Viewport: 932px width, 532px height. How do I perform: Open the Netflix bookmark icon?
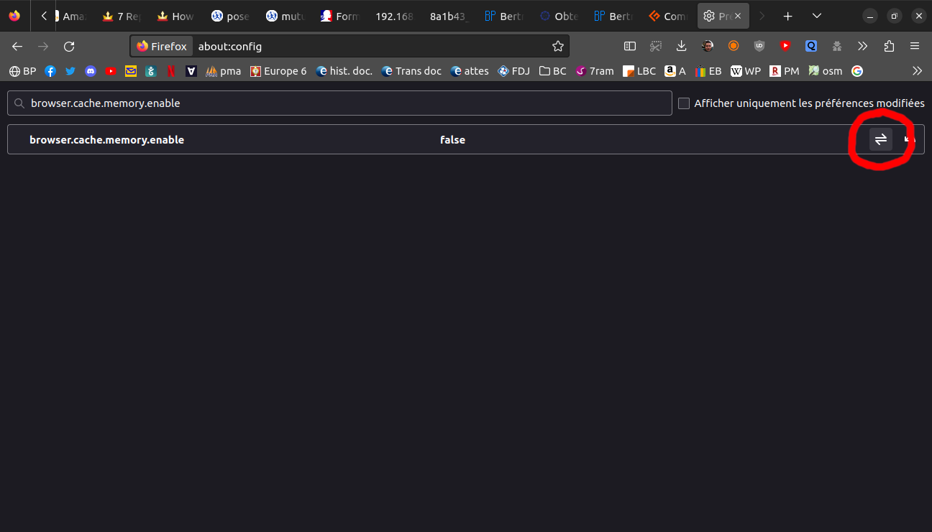[171, 71]
